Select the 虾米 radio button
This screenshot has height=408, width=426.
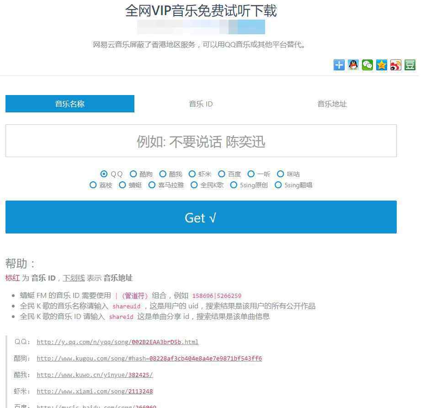(x=192, y=174)
